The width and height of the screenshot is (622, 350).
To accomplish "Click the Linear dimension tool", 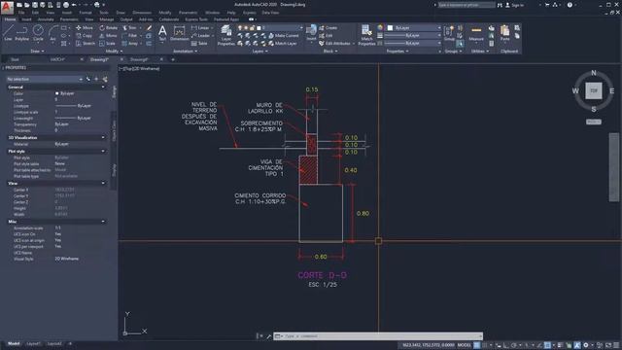I will [200, 28].
